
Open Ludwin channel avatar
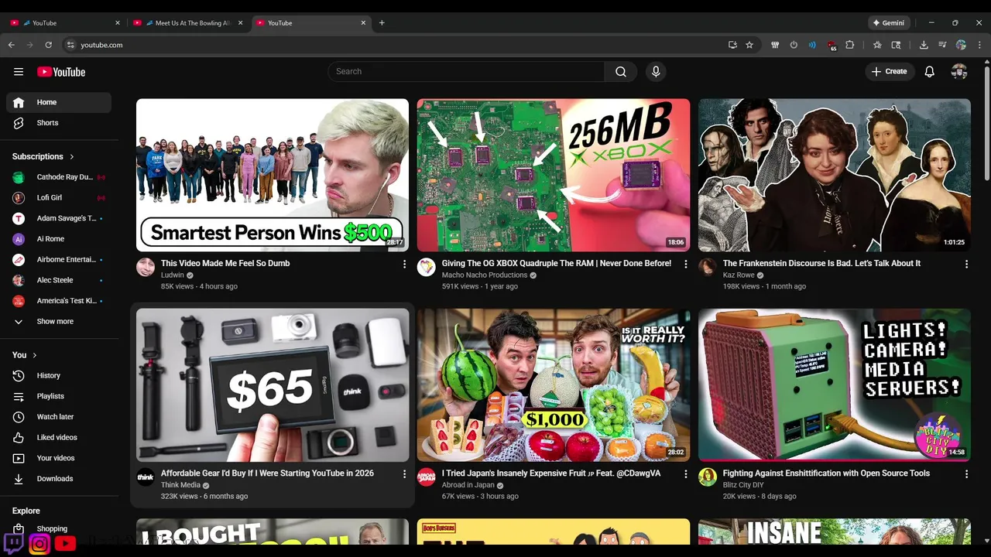146,268
